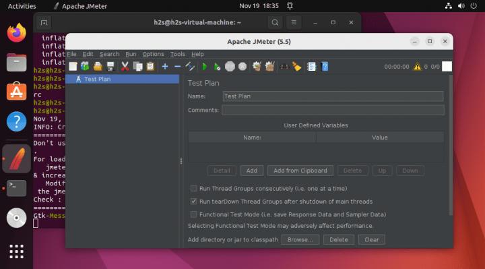Click the classpath Clear button
The image size is (485, 269).
tap(371, 239)
